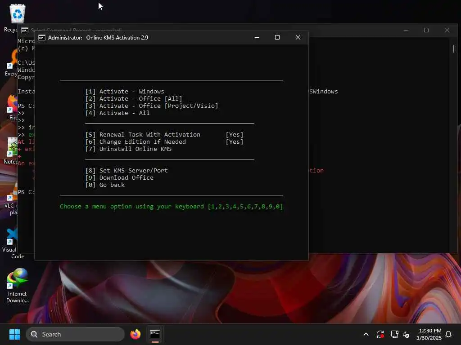461x345 pixels.
Task: Show hidden system tray icons
Action: tap(366, 334)
